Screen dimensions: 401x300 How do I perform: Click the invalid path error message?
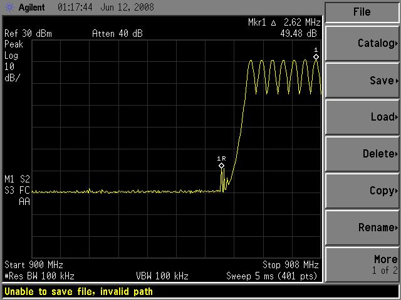point(79,291)
